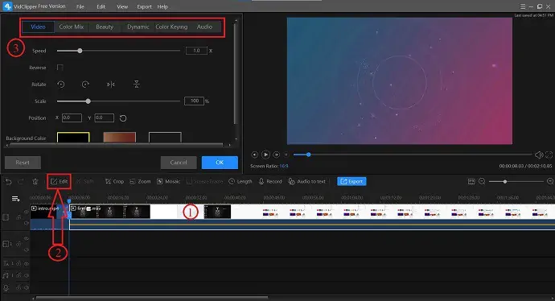Screen dimensions: 555x301
Task: Lock the music track
Action: [x=18, y=275]
